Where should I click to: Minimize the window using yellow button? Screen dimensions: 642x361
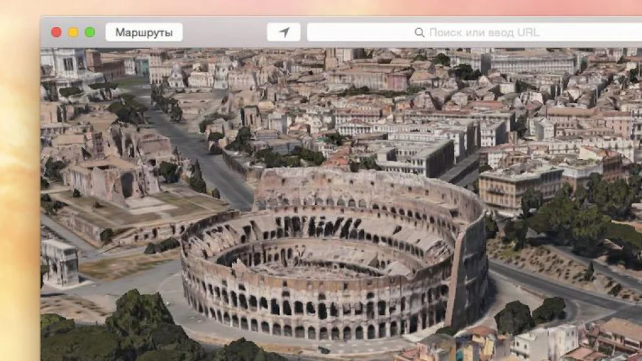73,32
